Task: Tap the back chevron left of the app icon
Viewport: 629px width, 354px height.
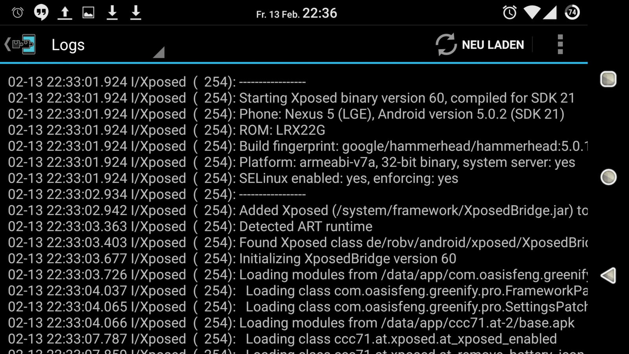Action: tap(7, 44)
